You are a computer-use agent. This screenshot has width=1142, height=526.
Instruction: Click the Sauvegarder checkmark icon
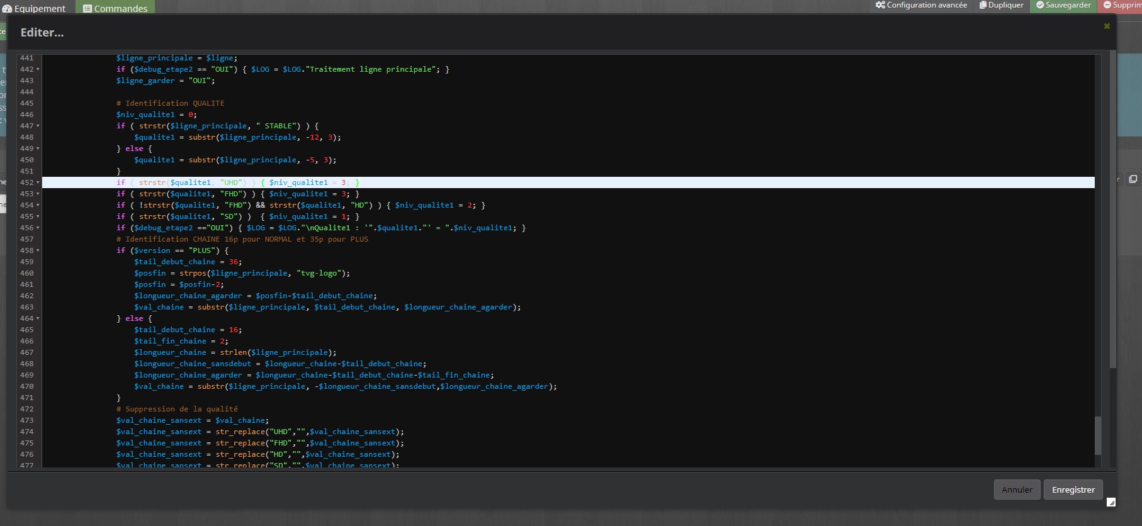point(1040,5)
